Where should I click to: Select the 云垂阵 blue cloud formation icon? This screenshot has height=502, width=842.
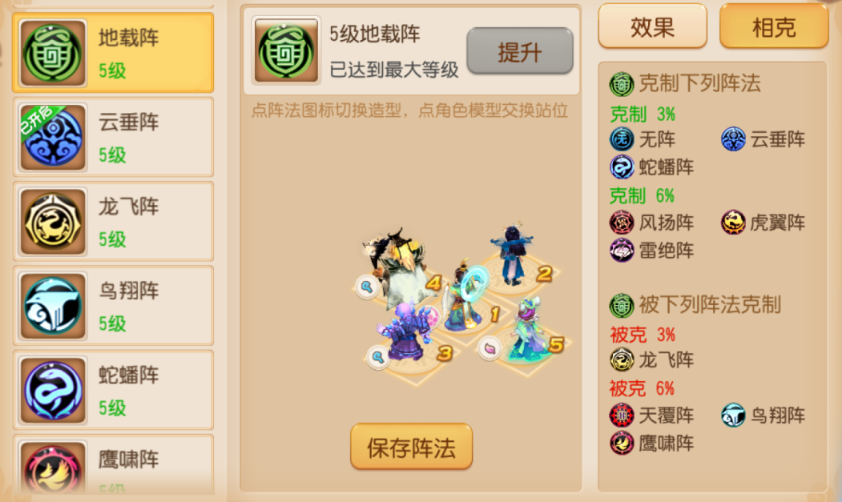[53, 137]
